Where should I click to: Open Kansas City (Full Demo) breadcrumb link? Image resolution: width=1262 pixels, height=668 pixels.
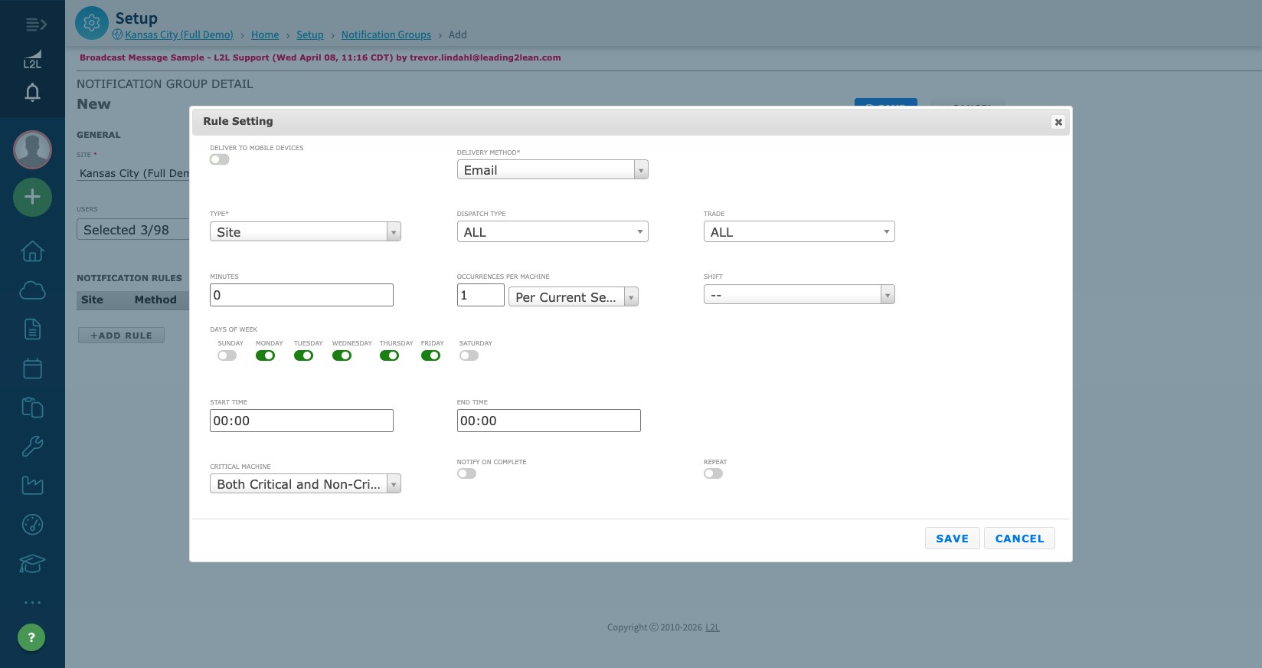click(179, 34)
